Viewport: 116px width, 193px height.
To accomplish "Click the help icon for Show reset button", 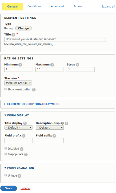I will coord(34,90).
